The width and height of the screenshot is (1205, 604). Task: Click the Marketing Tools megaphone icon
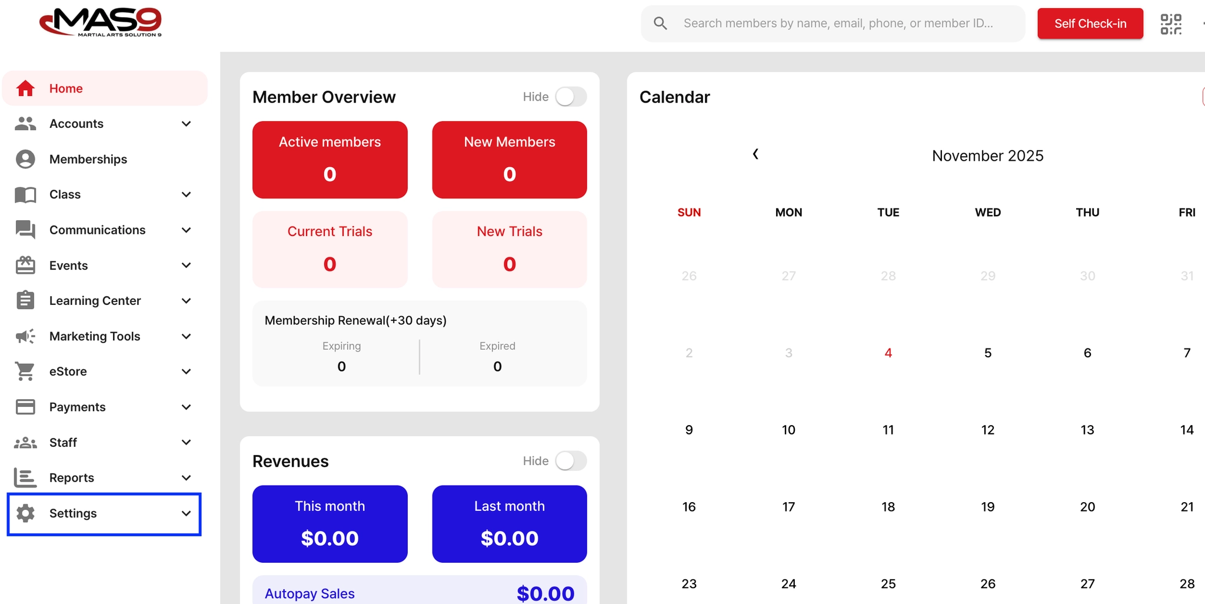[x=25, y=336]
